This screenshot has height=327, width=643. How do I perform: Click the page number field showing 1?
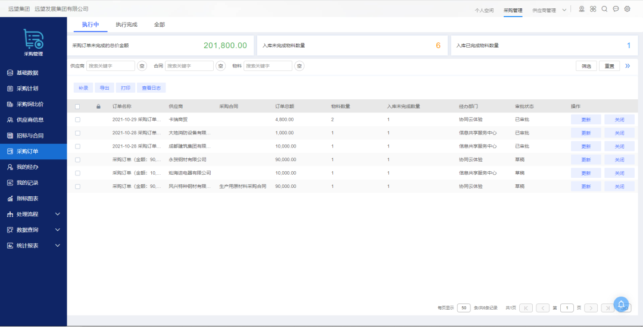(x=567, y=308)
